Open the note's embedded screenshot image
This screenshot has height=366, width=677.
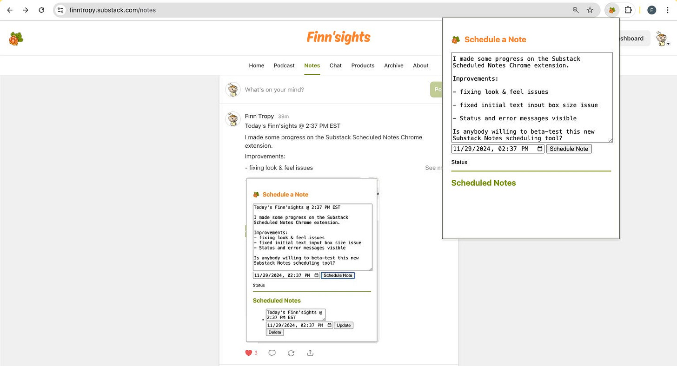[x=312, y=260]
